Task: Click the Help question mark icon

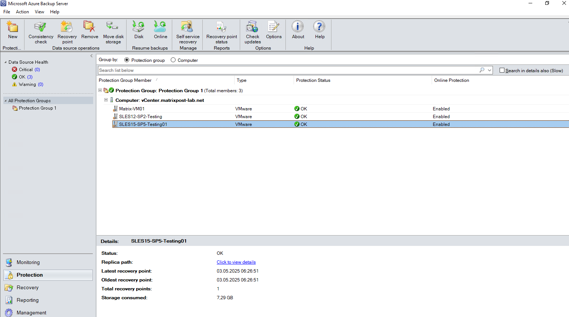Action: pyautogui.click(x=319, y=27)
